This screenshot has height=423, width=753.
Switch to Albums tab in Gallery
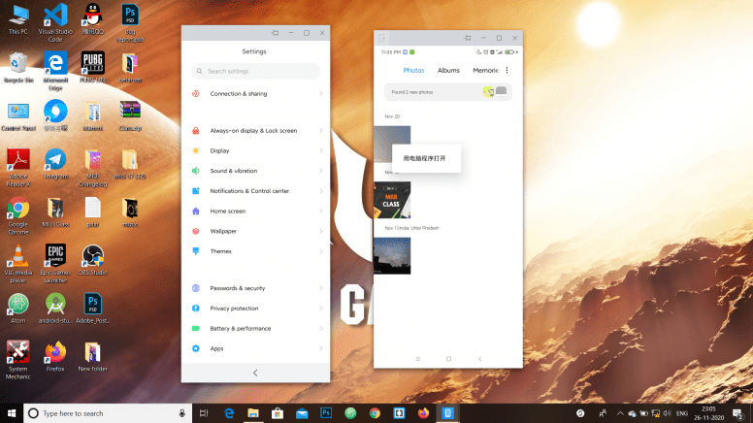[448, 70]
